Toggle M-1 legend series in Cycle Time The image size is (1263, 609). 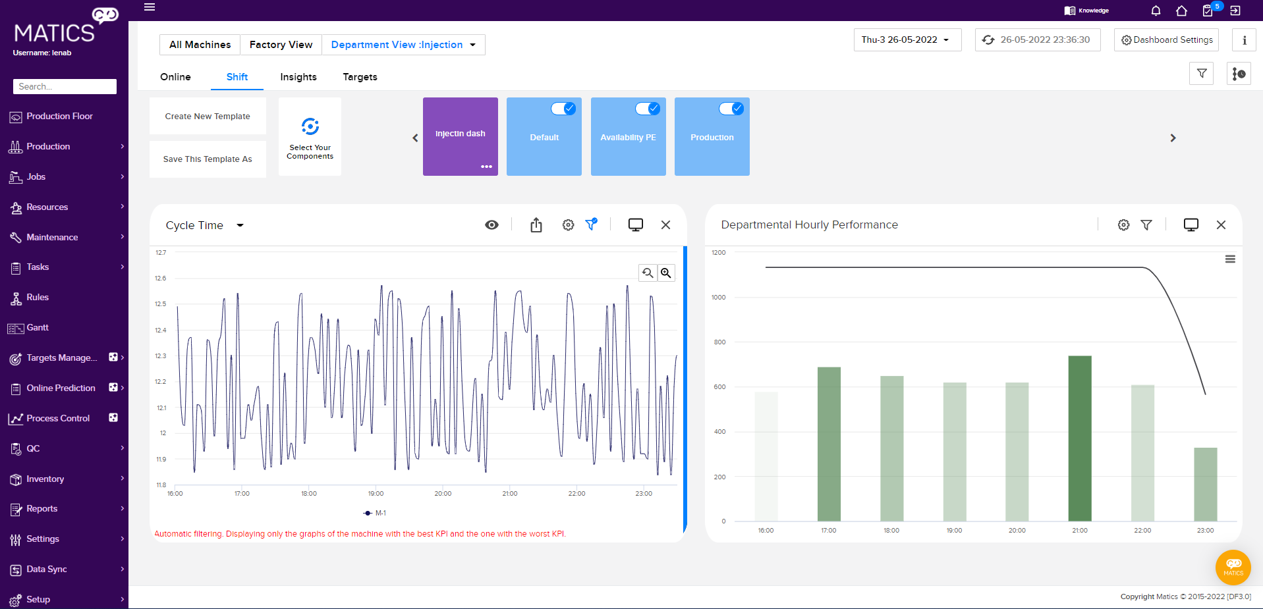(375, 513)
